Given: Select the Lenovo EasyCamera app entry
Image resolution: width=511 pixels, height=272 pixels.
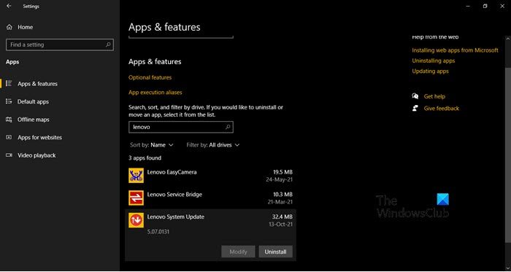Looking at the screenshot, I should click(x=210, y=176).
